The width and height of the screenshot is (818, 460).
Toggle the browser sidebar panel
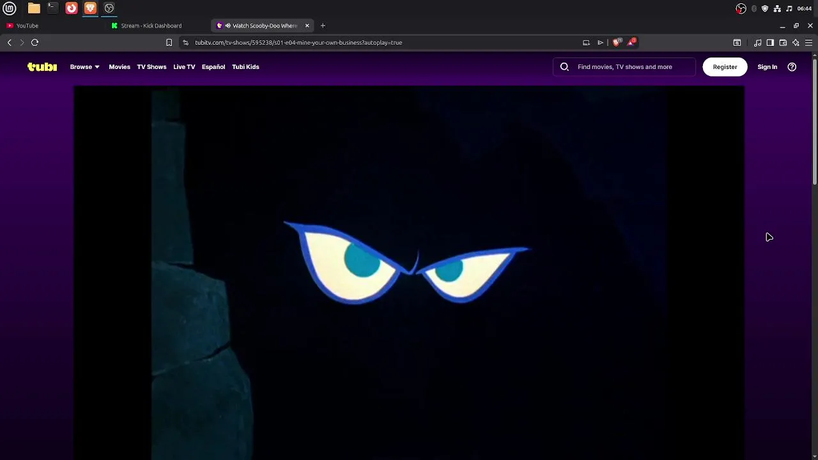[770, 42]
